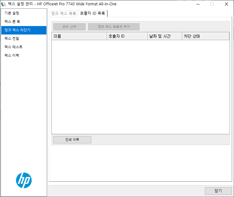This screenshot has width=234, height=197.
Task: Minimize the fax settings window
Action: pos(198,4)
